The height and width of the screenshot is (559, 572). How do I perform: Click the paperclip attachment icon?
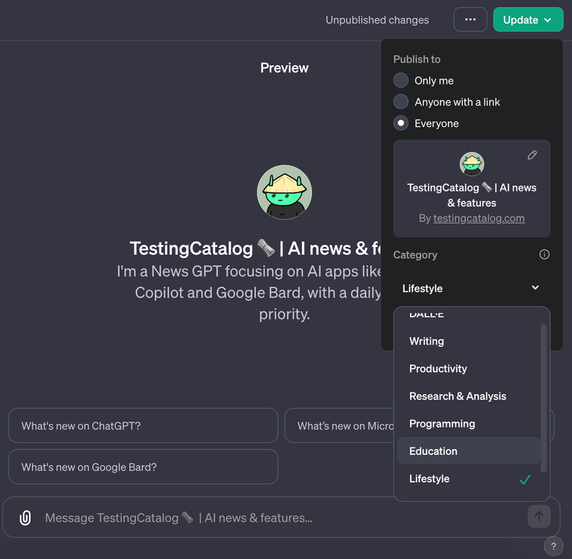click(24, 517)
